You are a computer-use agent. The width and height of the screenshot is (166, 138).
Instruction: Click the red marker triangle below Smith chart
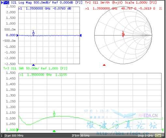click(104, 65)
